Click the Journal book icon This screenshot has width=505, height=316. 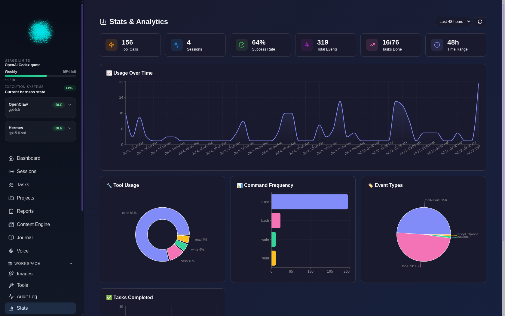click(11, 238)
